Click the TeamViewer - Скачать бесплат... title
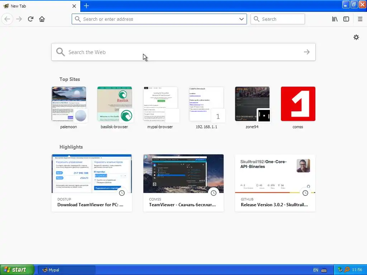 pyautogui.click(x=182, y=204)
